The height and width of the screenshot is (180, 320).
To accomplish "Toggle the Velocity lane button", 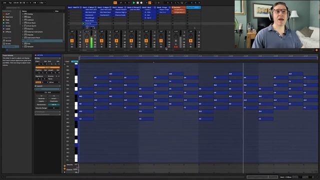I will tap(64, 166).
